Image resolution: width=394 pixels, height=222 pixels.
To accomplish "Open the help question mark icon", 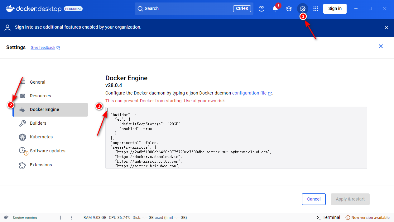I will click(262, 9).
